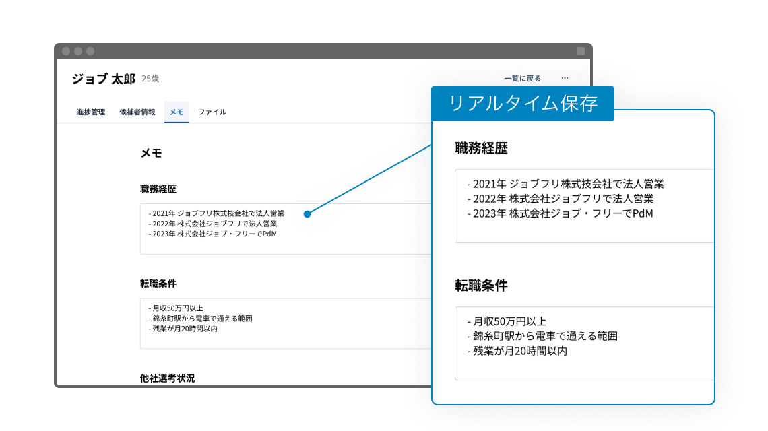Open the three-dot (…) options menu
The image size is (768, 431).
coord(565,78)
